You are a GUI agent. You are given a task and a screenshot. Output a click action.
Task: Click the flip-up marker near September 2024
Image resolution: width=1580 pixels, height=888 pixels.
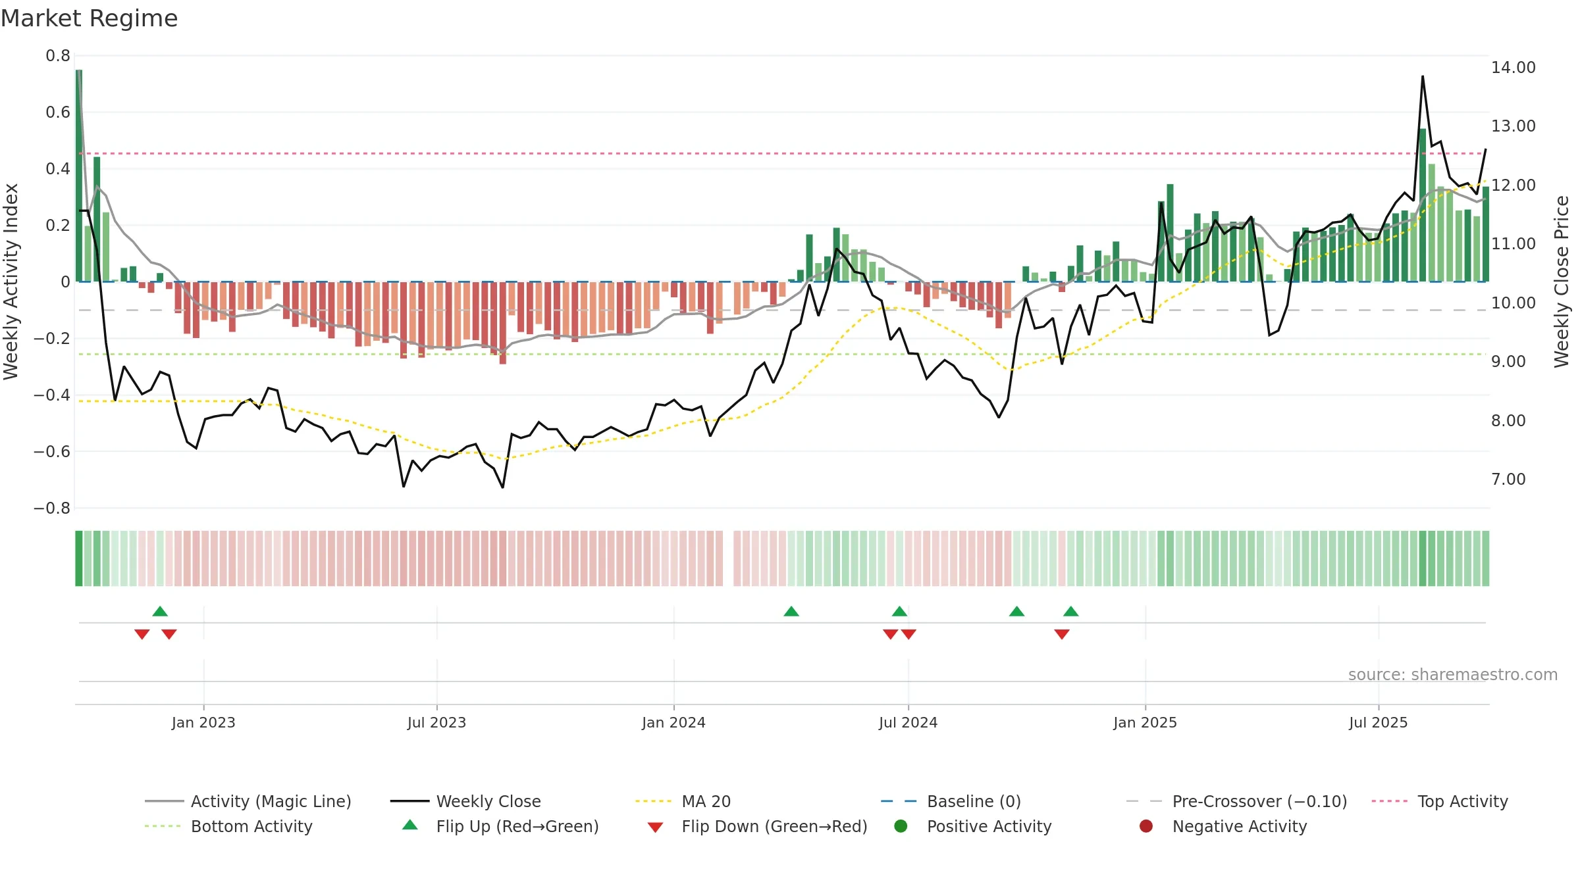pos(1016,612)
